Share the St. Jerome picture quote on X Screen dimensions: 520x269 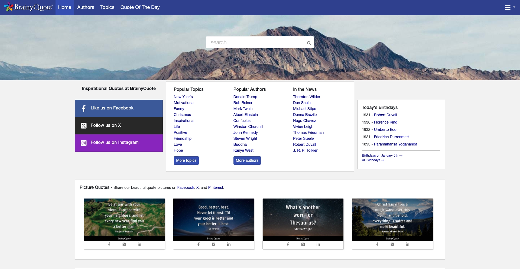[x=214, y=244]
